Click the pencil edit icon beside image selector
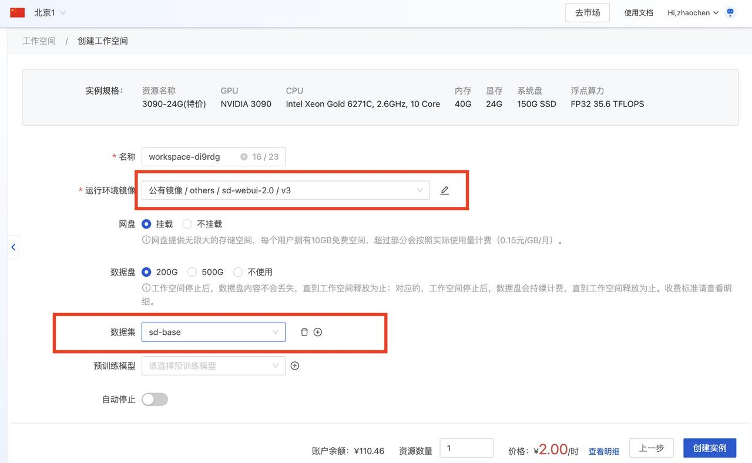The width and height of the screenshot is (752, 463). [x=445, y=190]
